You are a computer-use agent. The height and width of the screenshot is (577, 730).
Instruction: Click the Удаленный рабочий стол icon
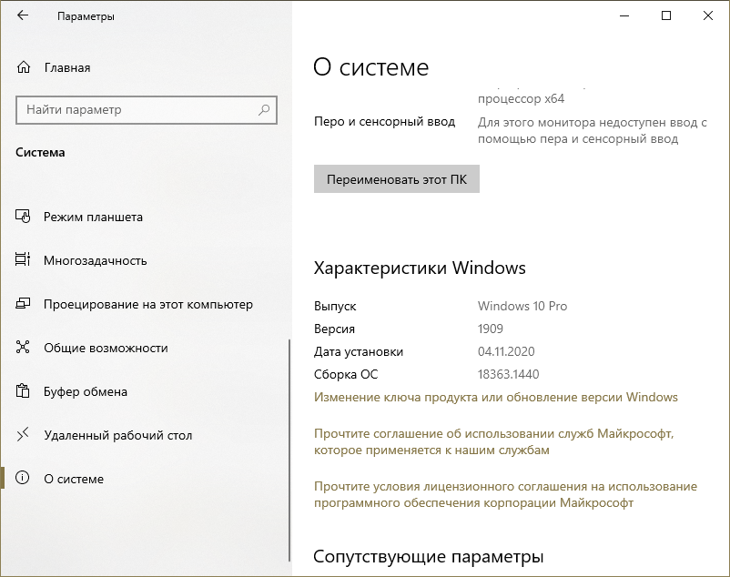[24, 436]
